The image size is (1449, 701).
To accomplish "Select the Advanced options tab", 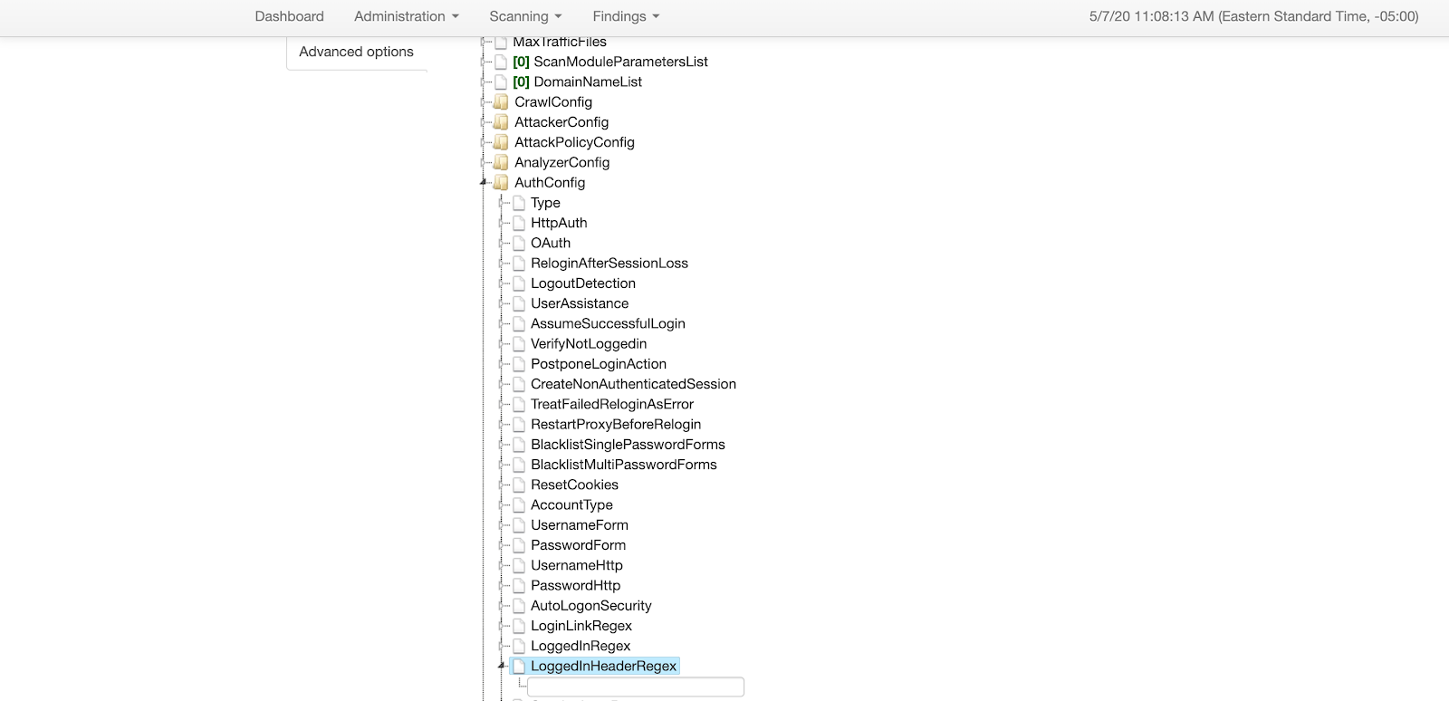I will pos(356,52).
